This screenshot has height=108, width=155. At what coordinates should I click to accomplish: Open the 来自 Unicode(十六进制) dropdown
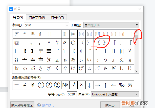[115, 94]
